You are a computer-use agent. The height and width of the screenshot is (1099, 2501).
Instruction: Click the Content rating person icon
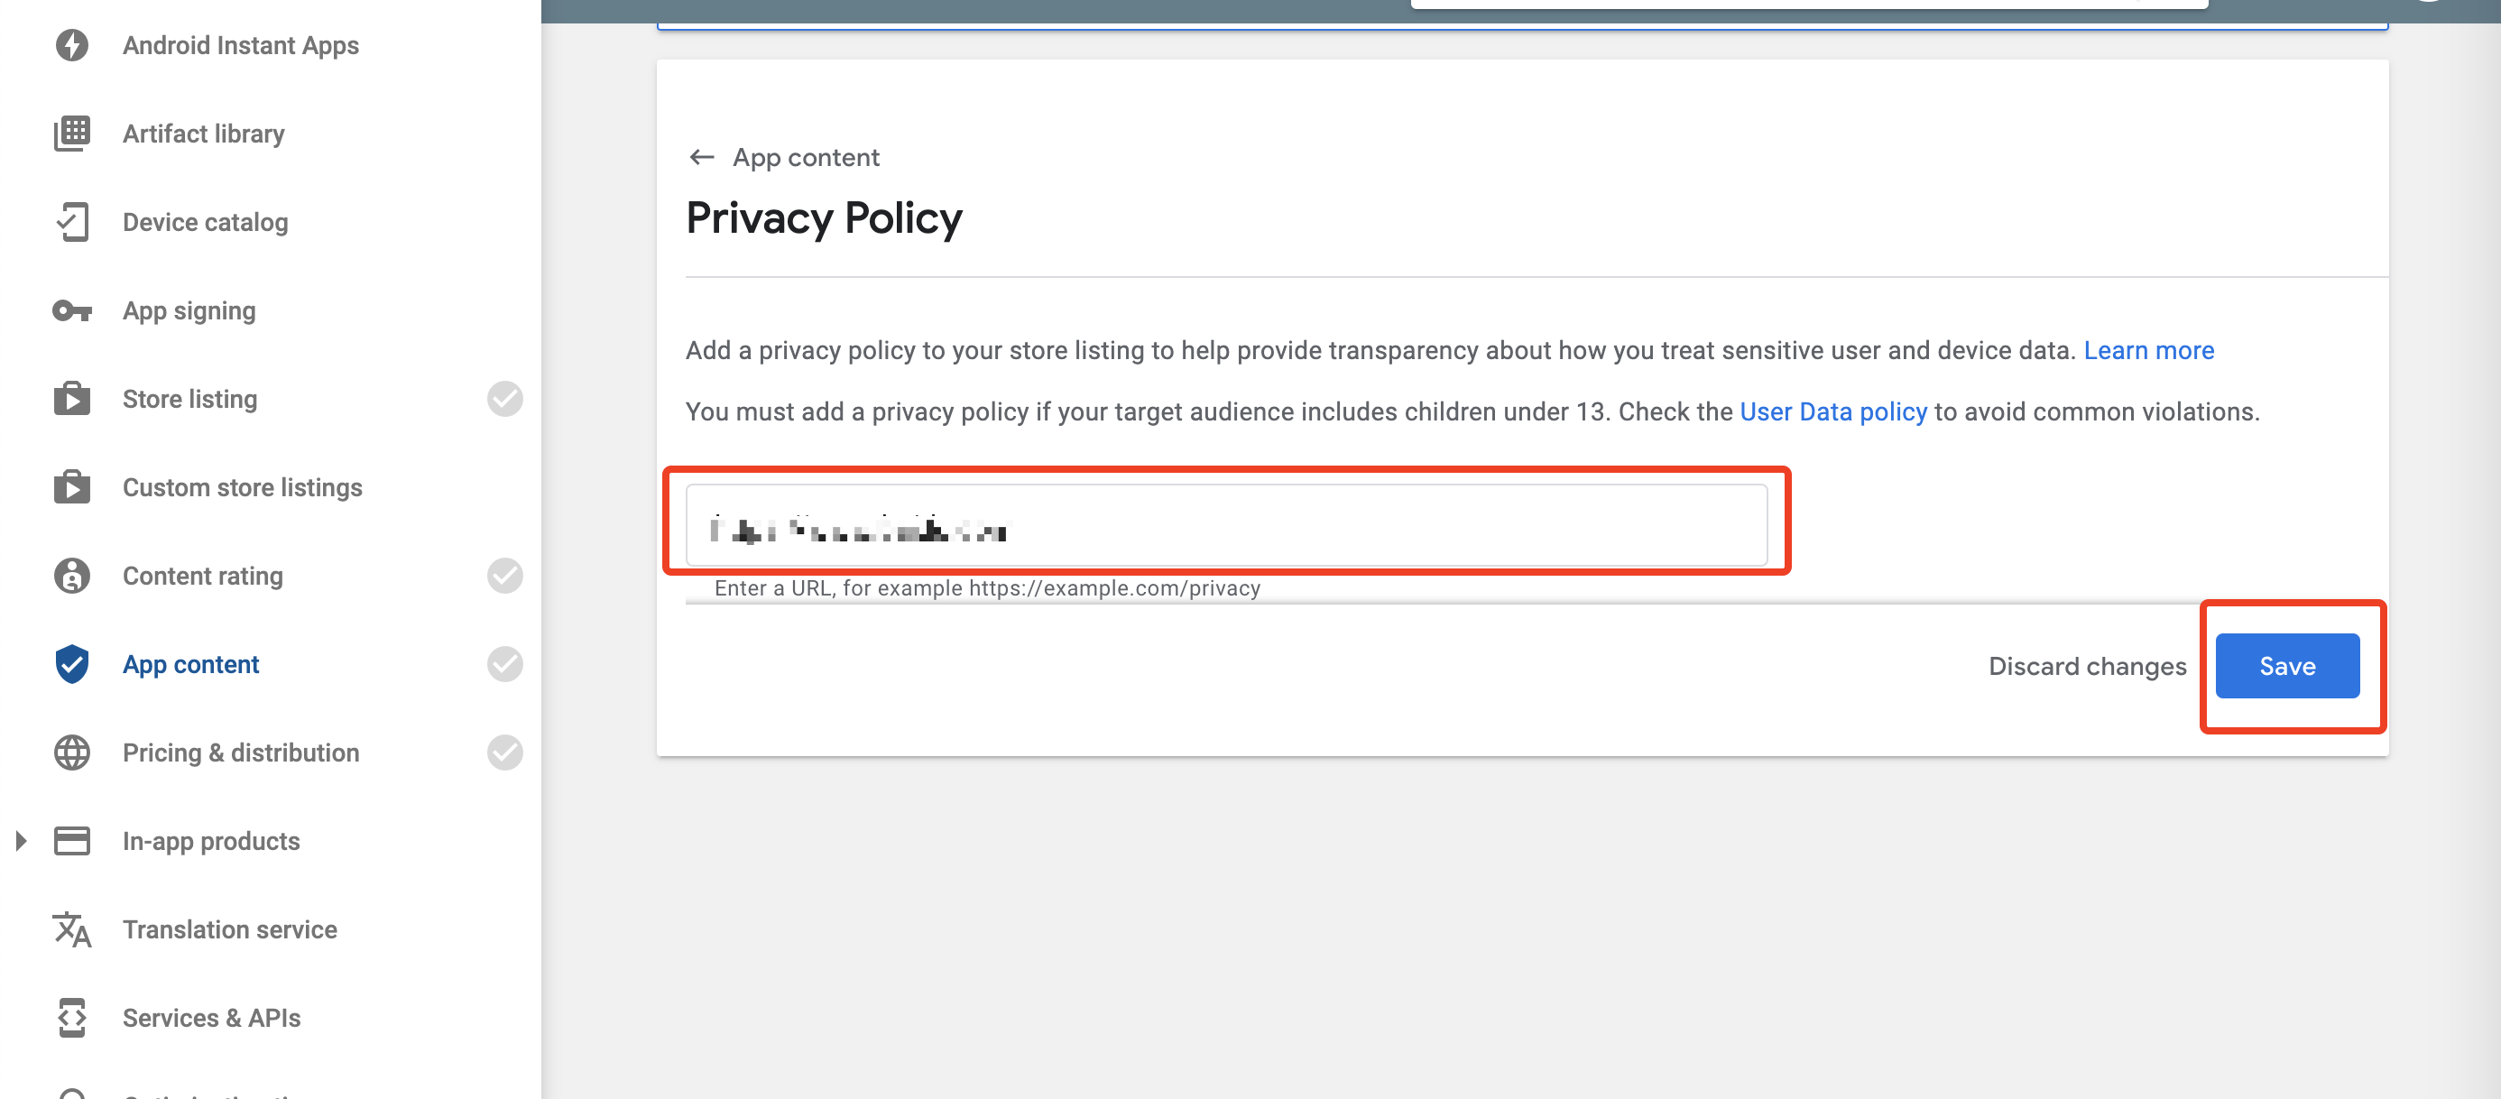(x=72, y=576)
